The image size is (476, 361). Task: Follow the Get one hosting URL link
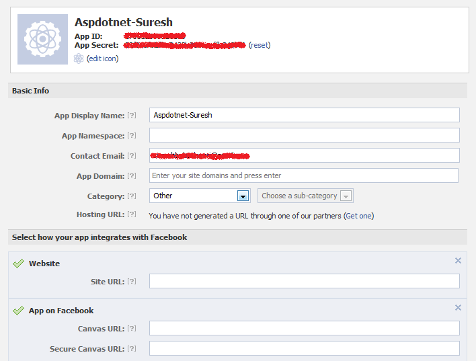click(x=358, y=216)
